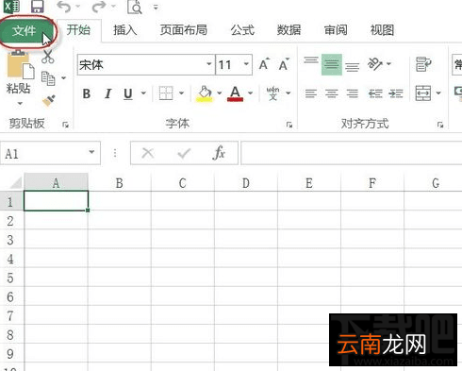The height and width of the screenshot is (371, 462).
Task: Confirm entry with the checkmark formula button
Action: [x=184, y=154]
